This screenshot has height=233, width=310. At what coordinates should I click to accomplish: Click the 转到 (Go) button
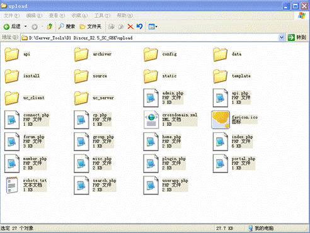[297, 38]
